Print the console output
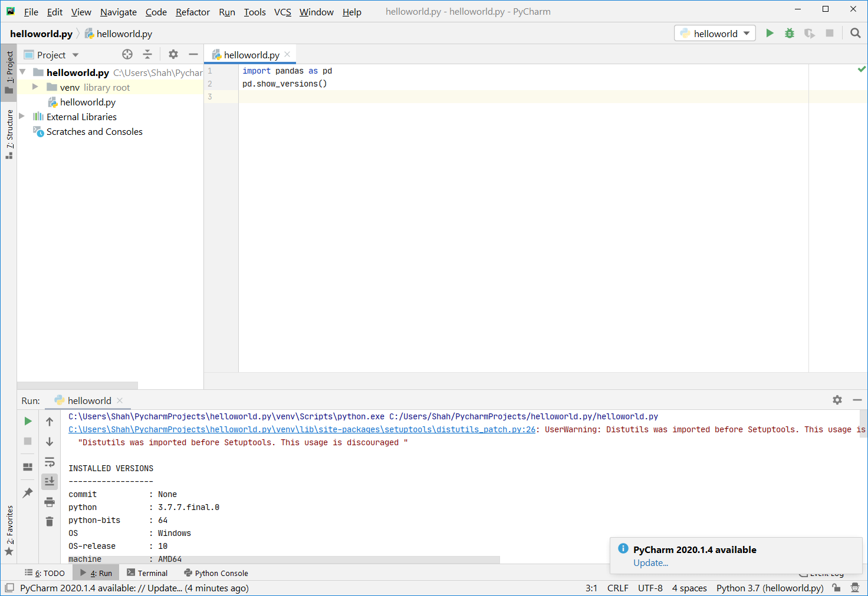 tap(50, 502)
